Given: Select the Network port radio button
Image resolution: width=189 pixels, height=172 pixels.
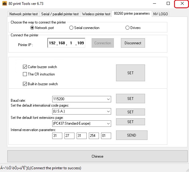Looking at the screenshot, I should [32, 28].
